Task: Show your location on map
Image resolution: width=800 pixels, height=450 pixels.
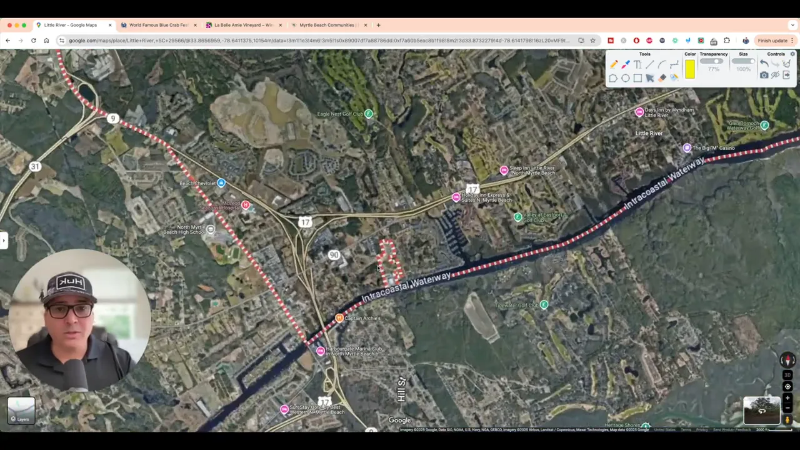Action: point(787,387)
